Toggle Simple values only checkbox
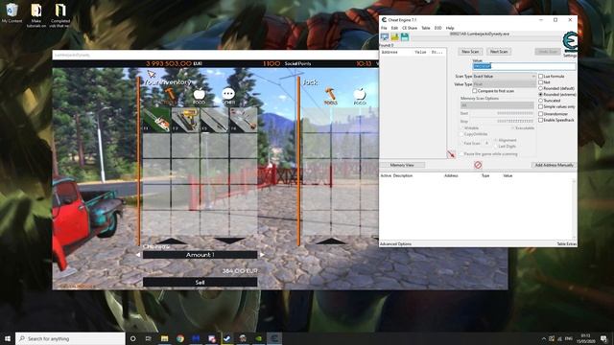 (541, 106)
